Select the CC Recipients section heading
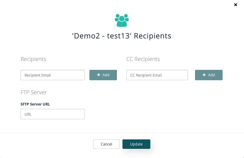Image resolution: width=244 pixels, height=158 pixels. [143, 59]
